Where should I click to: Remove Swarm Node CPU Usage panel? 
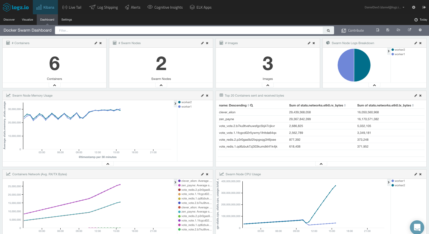420,174
